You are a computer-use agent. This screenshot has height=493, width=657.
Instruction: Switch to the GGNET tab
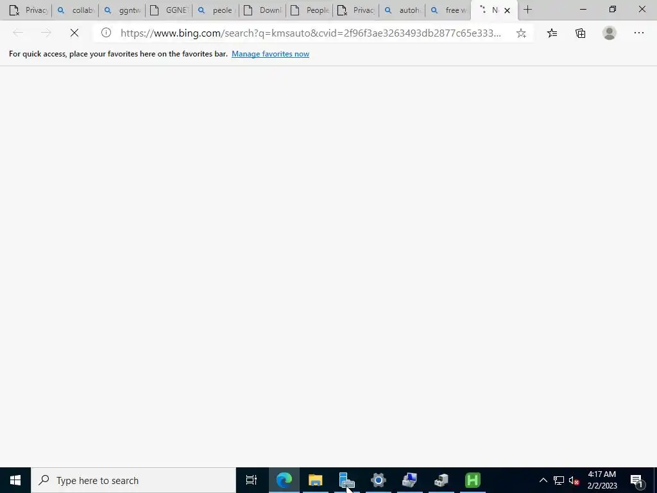[x=169, y=10]
